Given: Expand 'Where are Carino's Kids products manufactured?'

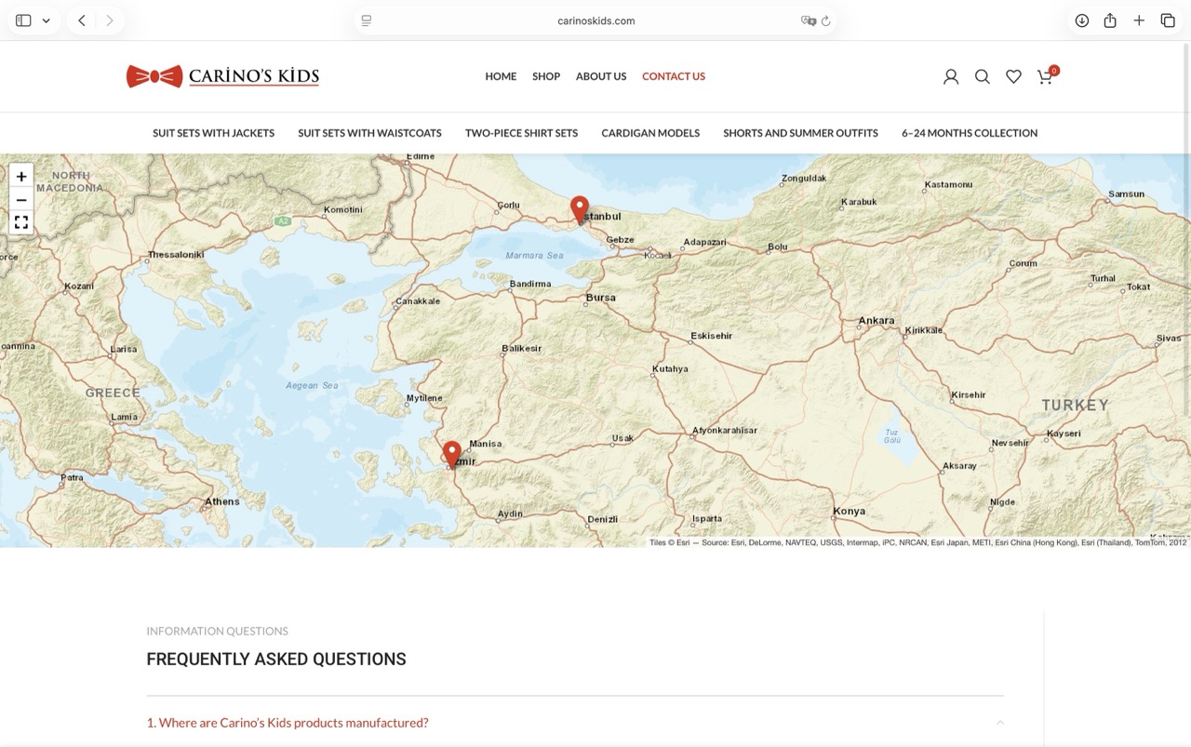Looking at the screenshot, I should [x=288, y=723].
